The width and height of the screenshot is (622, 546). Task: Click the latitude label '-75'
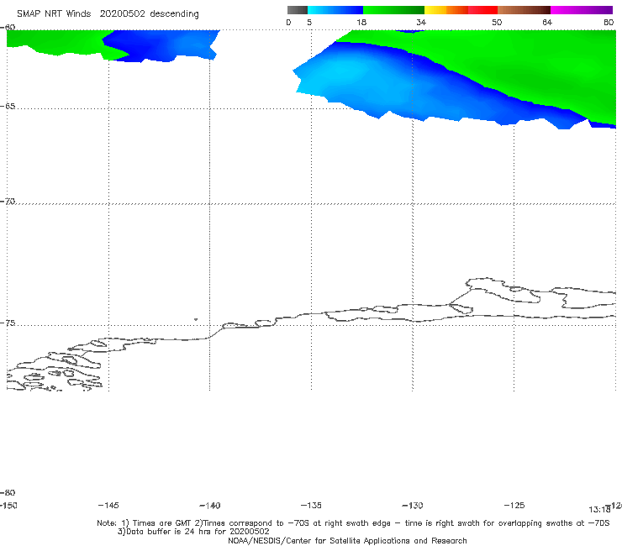8,323
